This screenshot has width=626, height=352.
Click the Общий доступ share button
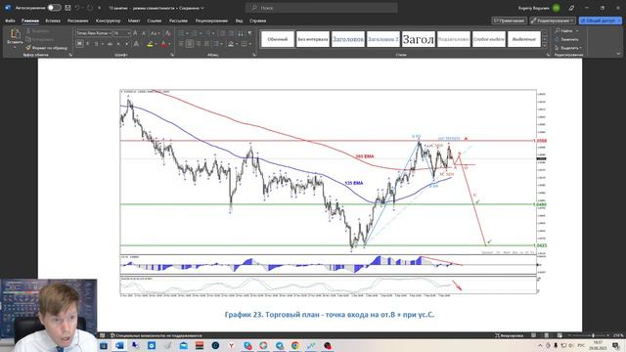[x=600, y=21]
